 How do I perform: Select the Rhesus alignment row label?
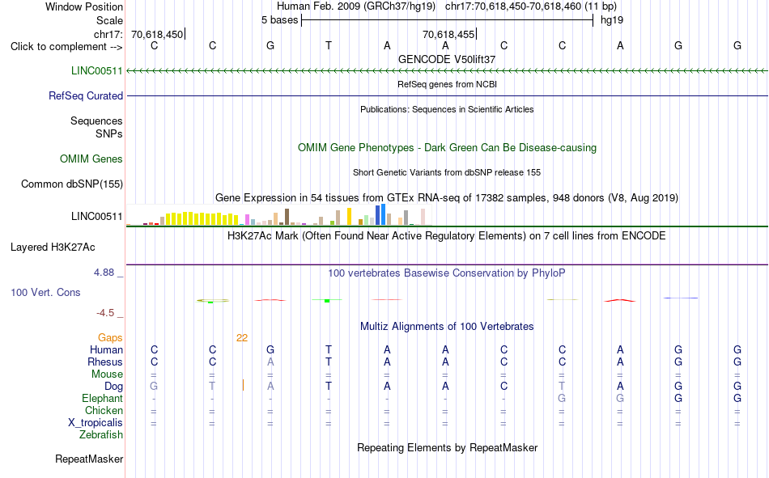tap(105, 362)
